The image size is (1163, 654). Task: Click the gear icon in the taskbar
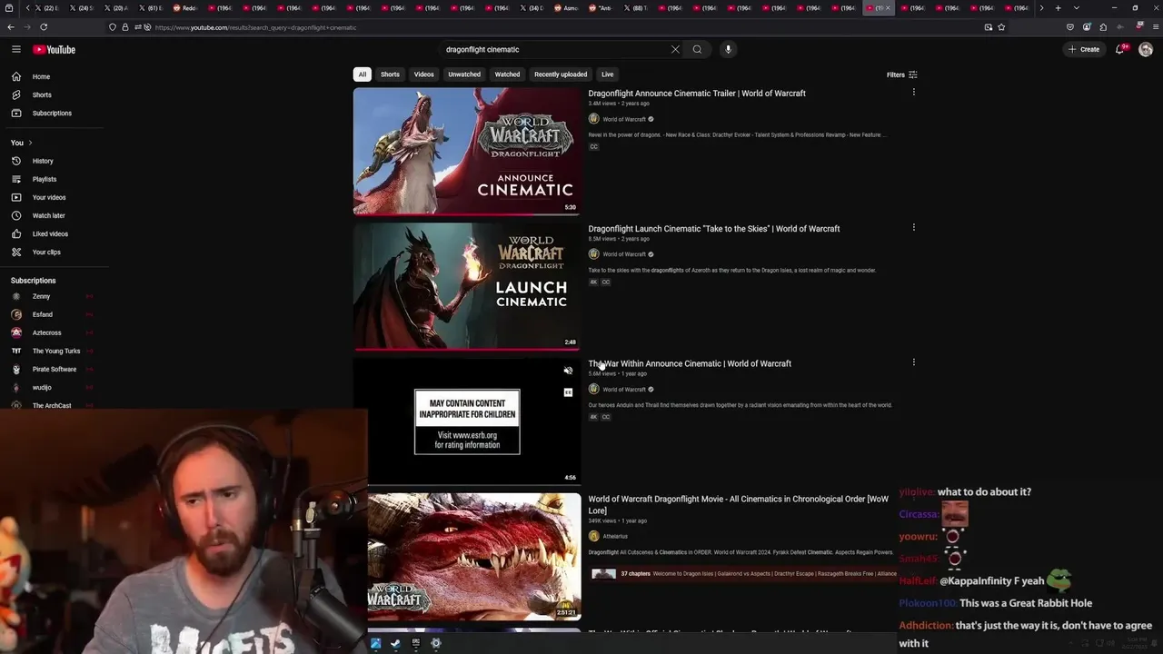pos(436,643)
